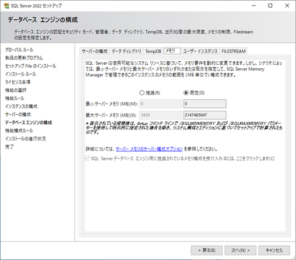The width and height of the screenshot is (296, 260).
Task: Click the default minimum server memory field
Action: pyautogui.click(x=205, y=104)
